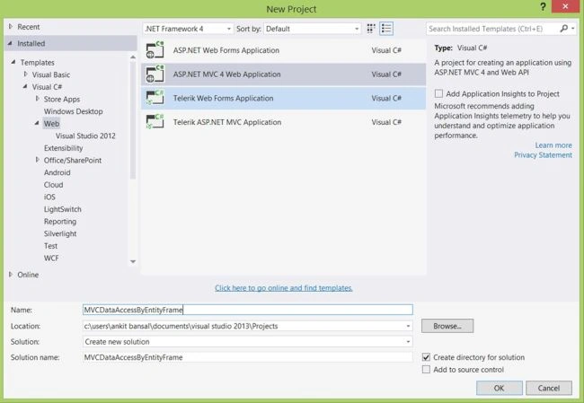Viewport: 584px width, 403px height.
Task: Open the .NET Framework 4 version dropdown
Action: pyautogui.click(x=188, y=29)
